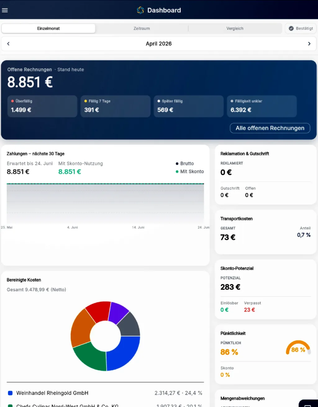Click the April 2026 month label
Image resolution: width=318 pixels, height=407 pixels.
159,44
